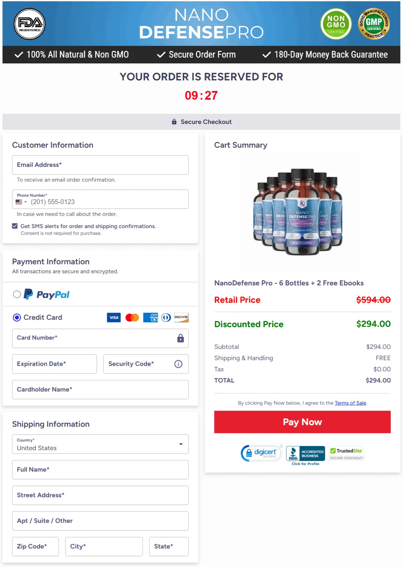
Task: Click the lock icon in Card Number field
Action: 180,338
